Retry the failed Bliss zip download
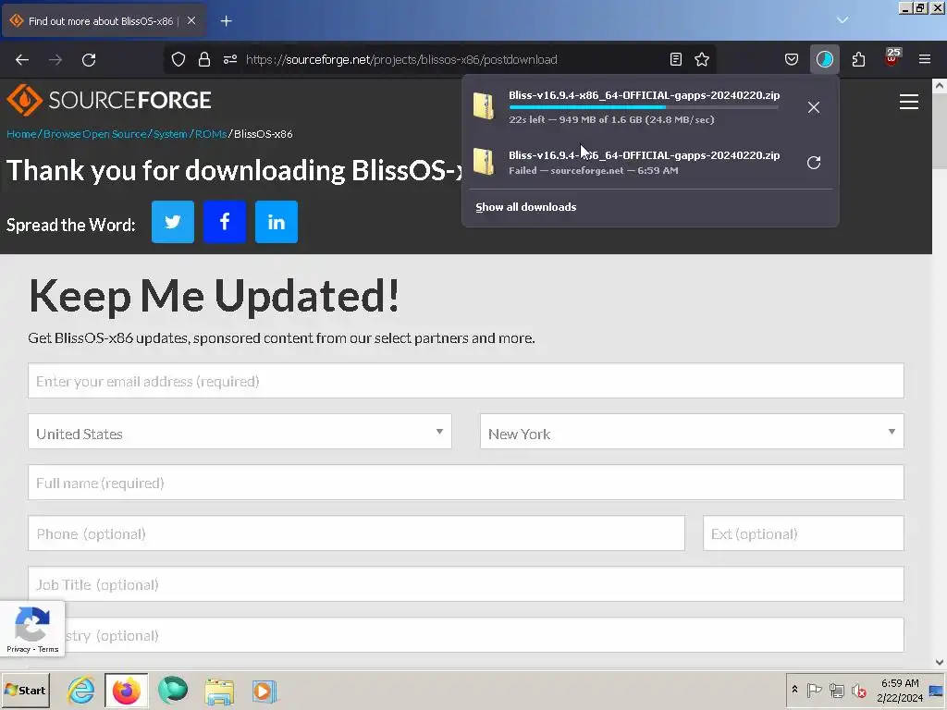The height and width of the screenshot is (710, 947). 814,163
